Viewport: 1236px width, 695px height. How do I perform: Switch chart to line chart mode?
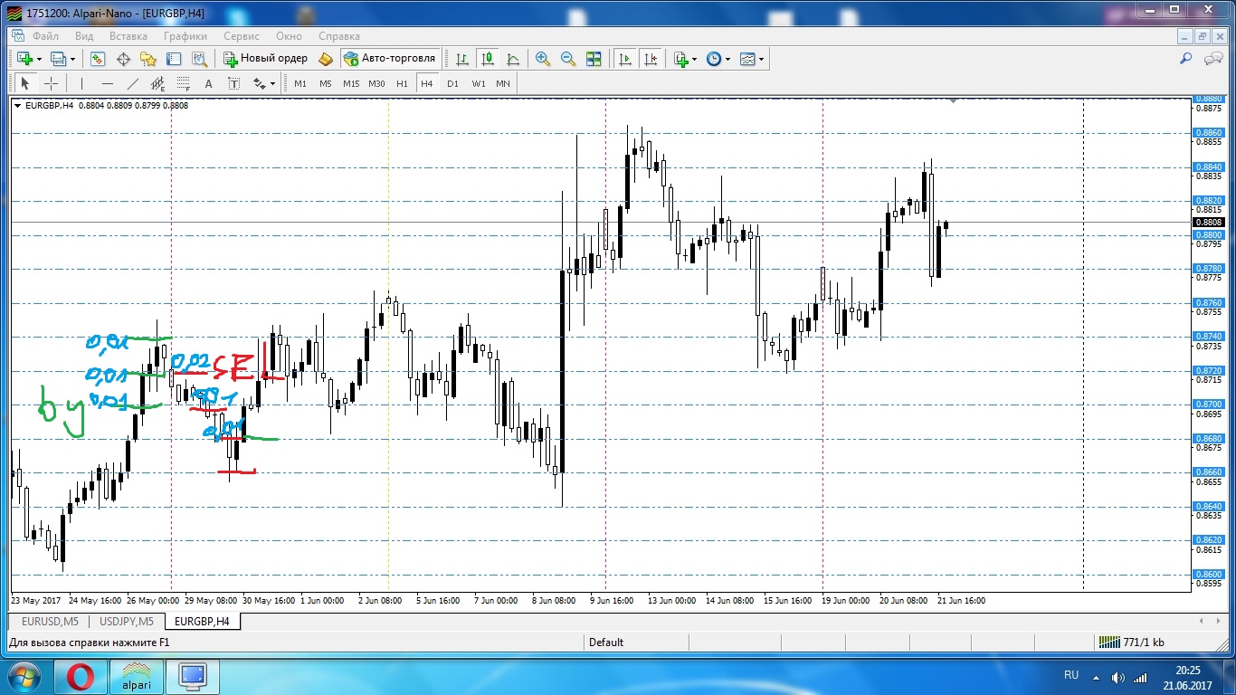point(513,59)
